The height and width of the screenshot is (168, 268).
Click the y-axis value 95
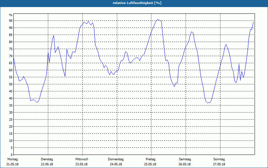pyautogui.click(x=11, y=21)
